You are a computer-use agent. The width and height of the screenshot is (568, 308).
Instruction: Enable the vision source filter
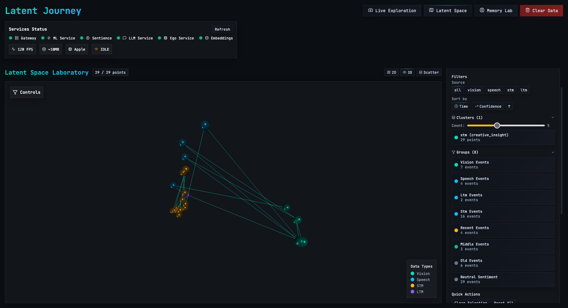coord(474,90)
